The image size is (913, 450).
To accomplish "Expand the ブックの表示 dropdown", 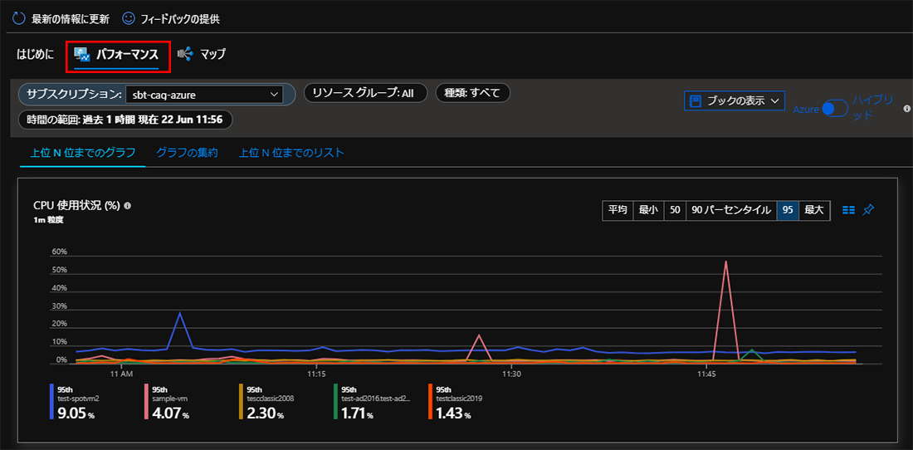I will (776, 100).
